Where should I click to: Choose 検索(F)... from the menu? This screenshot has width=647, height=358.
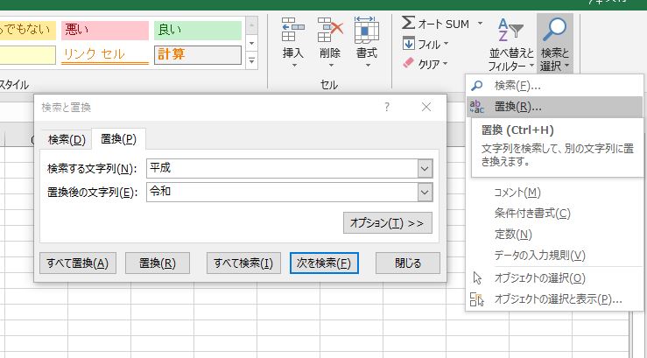(555, 86)
